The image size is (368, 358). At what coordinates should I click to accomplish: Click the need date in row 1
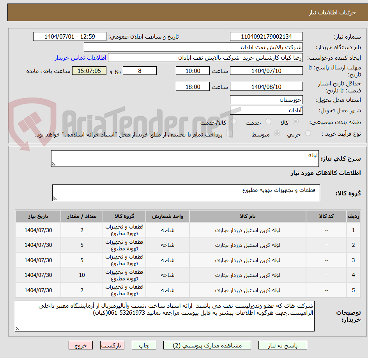[x=38, y=230]
